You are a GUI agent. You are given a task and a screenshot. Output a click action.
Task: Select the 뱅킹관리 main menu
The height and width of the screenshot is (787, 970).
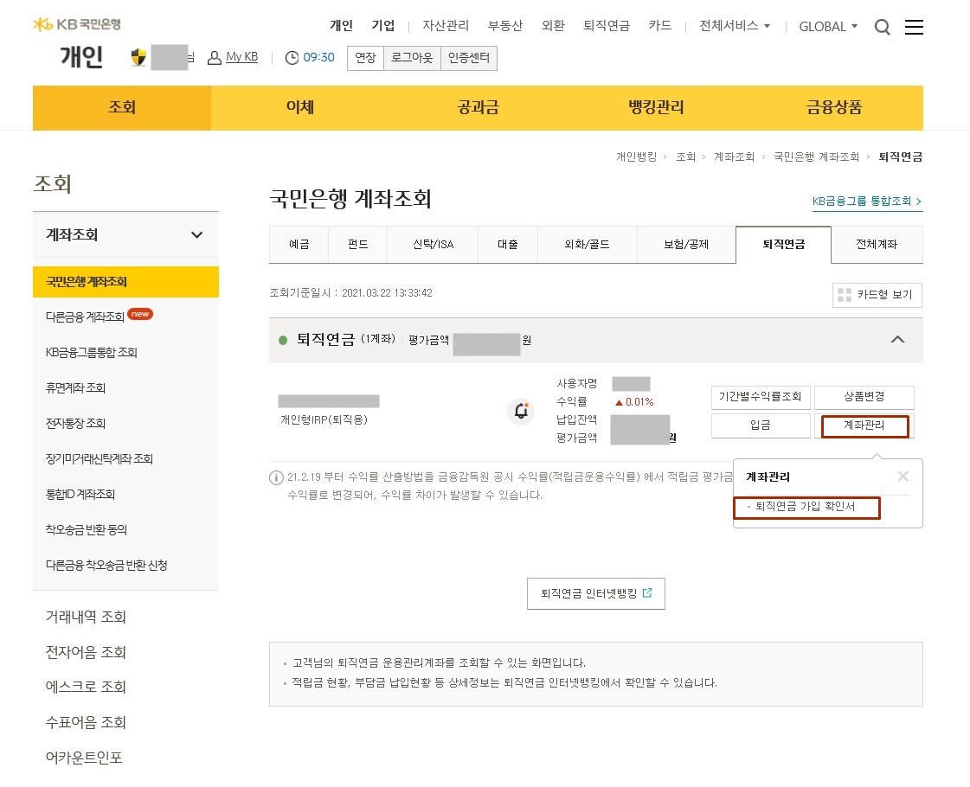click(x=657, y=107)
